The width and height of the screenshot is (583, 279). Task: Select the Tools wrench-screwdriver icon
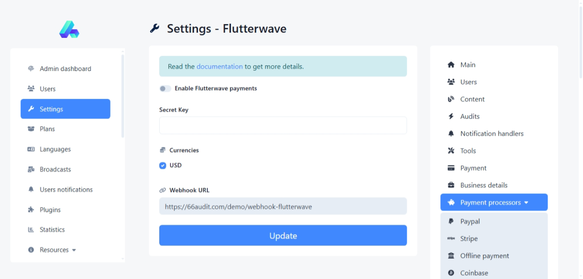point(451,151)
